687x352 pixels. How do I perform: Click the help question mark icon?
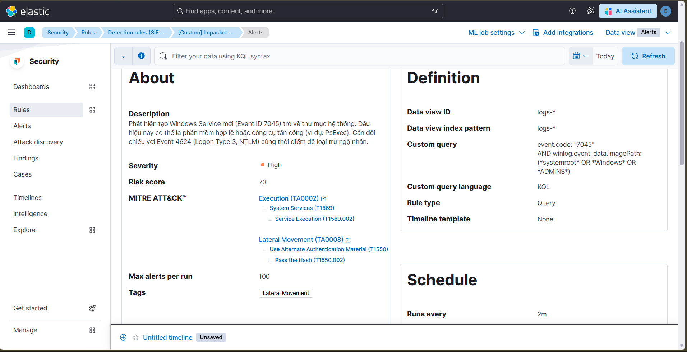(572, 11)
